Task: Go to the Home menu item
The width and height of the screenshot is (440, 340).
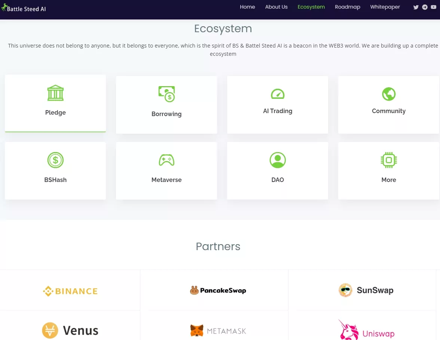Action: coord(247,7)
